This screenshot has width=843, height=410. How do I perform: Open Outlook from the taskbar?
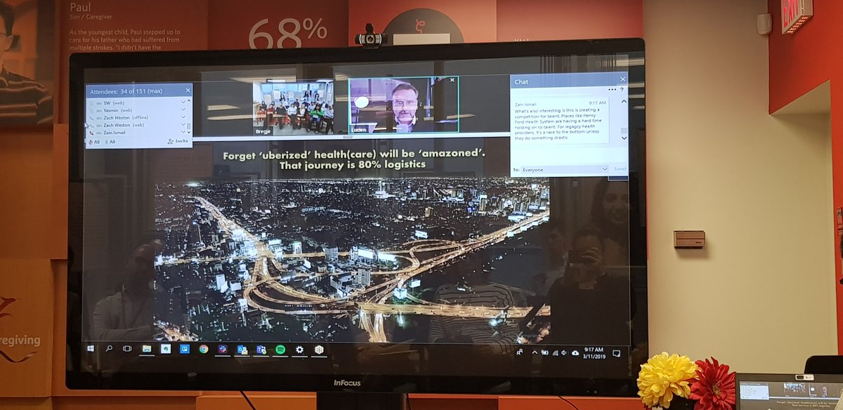242,349
